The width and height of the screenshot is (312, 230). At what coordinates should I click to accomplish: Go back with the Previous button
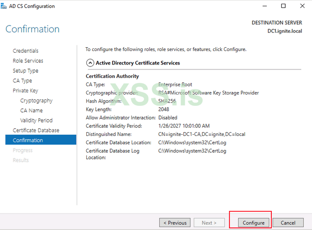(x=175, y=222)
